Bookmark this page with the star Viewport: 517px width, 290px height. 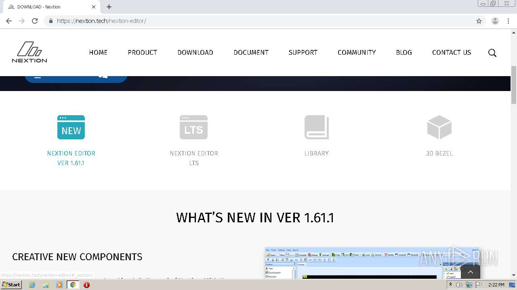479,21
